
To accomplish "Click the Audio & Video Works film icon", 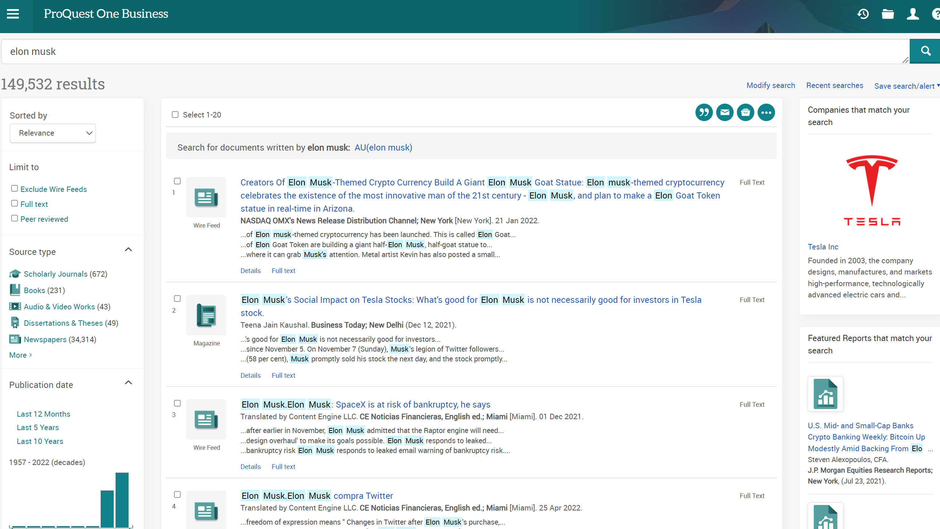I will [x=15, y=306].
